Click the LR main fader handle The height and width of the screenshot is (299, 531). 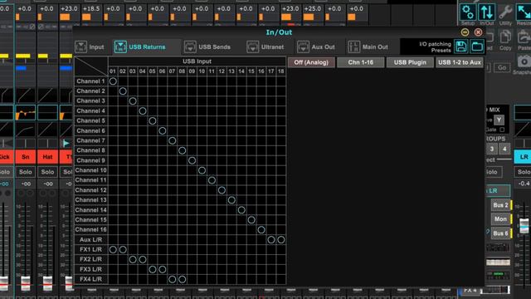coord(524,226)
